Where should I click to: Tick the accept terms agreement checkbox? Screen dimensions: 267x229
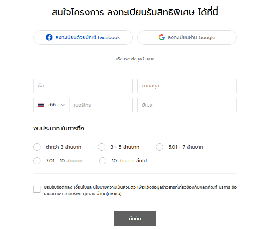point(37,189)
